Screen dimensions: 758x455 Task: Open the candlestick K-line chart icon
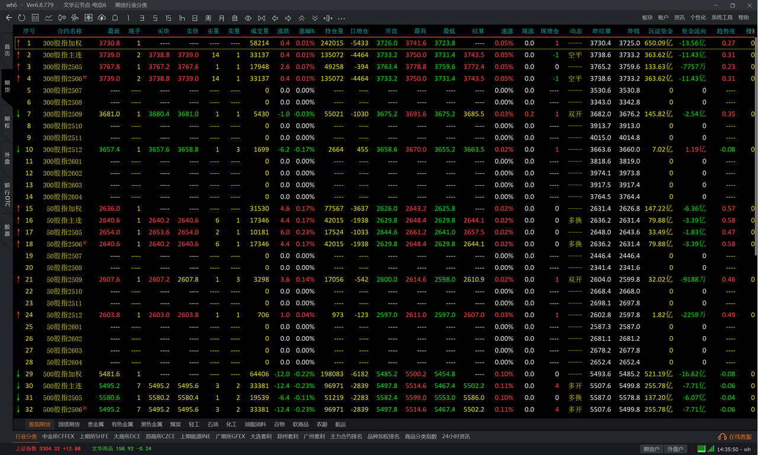(62, 18)
